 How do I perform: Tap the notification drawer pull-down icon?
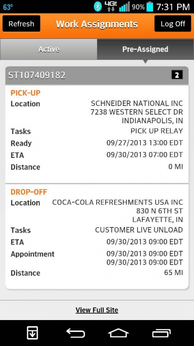pyautogui.click(x=32, y=333)
